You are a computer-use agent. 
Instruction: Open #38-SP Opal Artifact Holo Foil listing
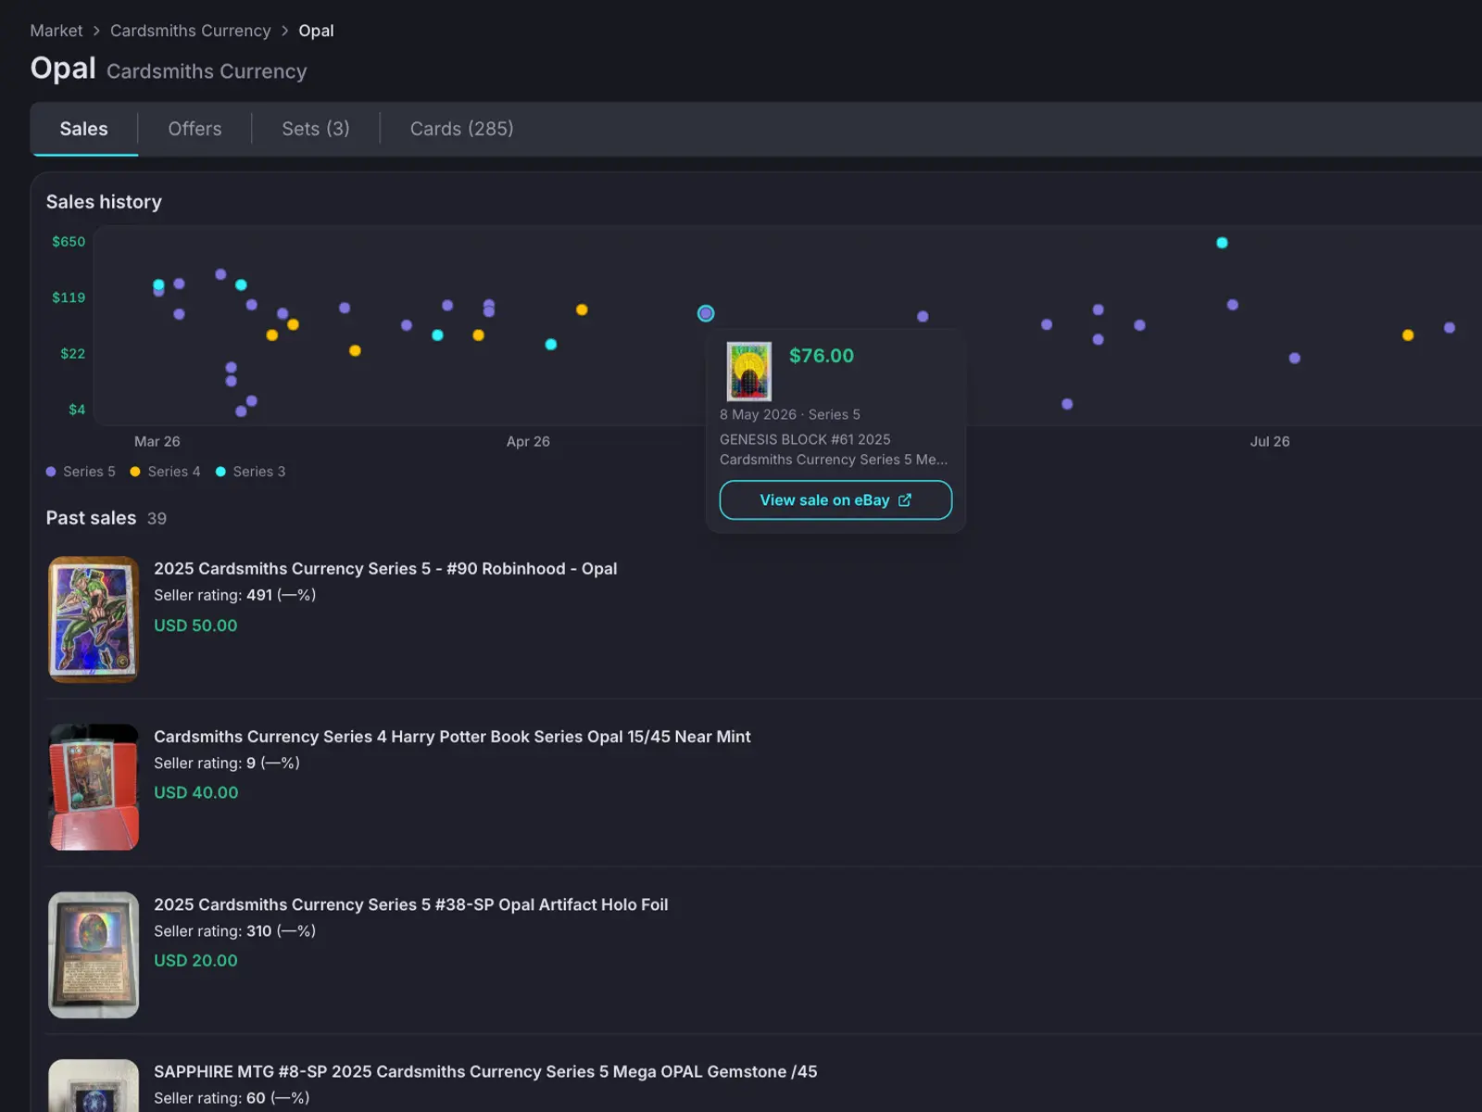coord(410,904)
